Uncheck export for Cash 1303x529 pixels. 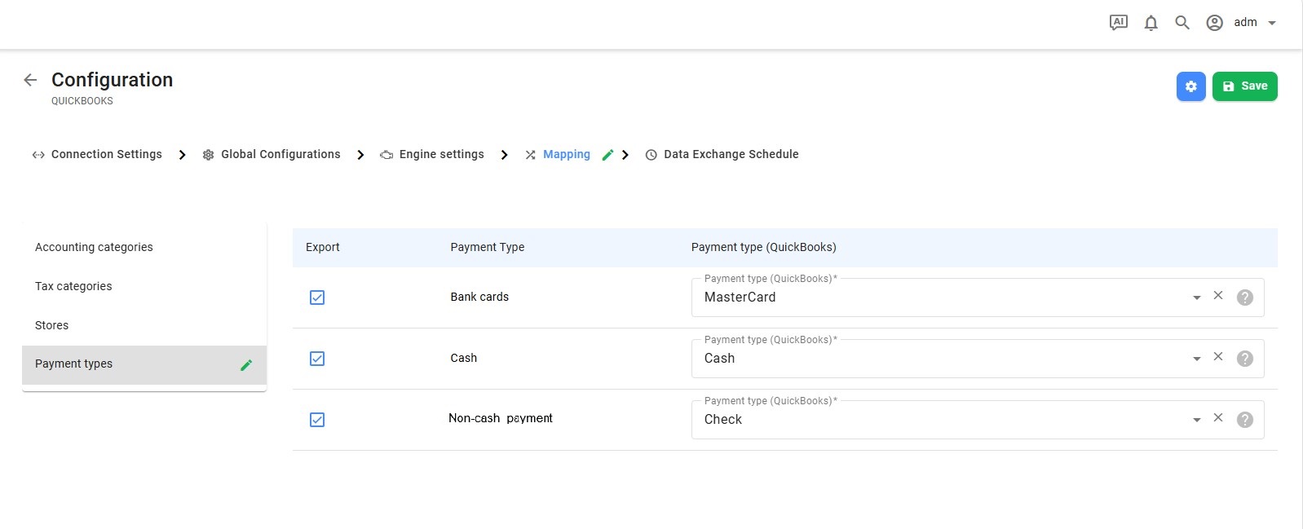(x=317, y=359)
